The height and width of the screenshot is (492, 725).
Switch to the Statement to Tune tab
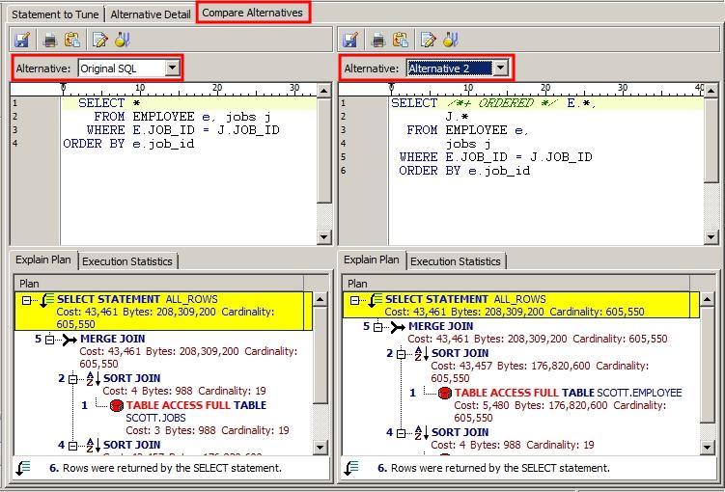[x=54, y=14]
